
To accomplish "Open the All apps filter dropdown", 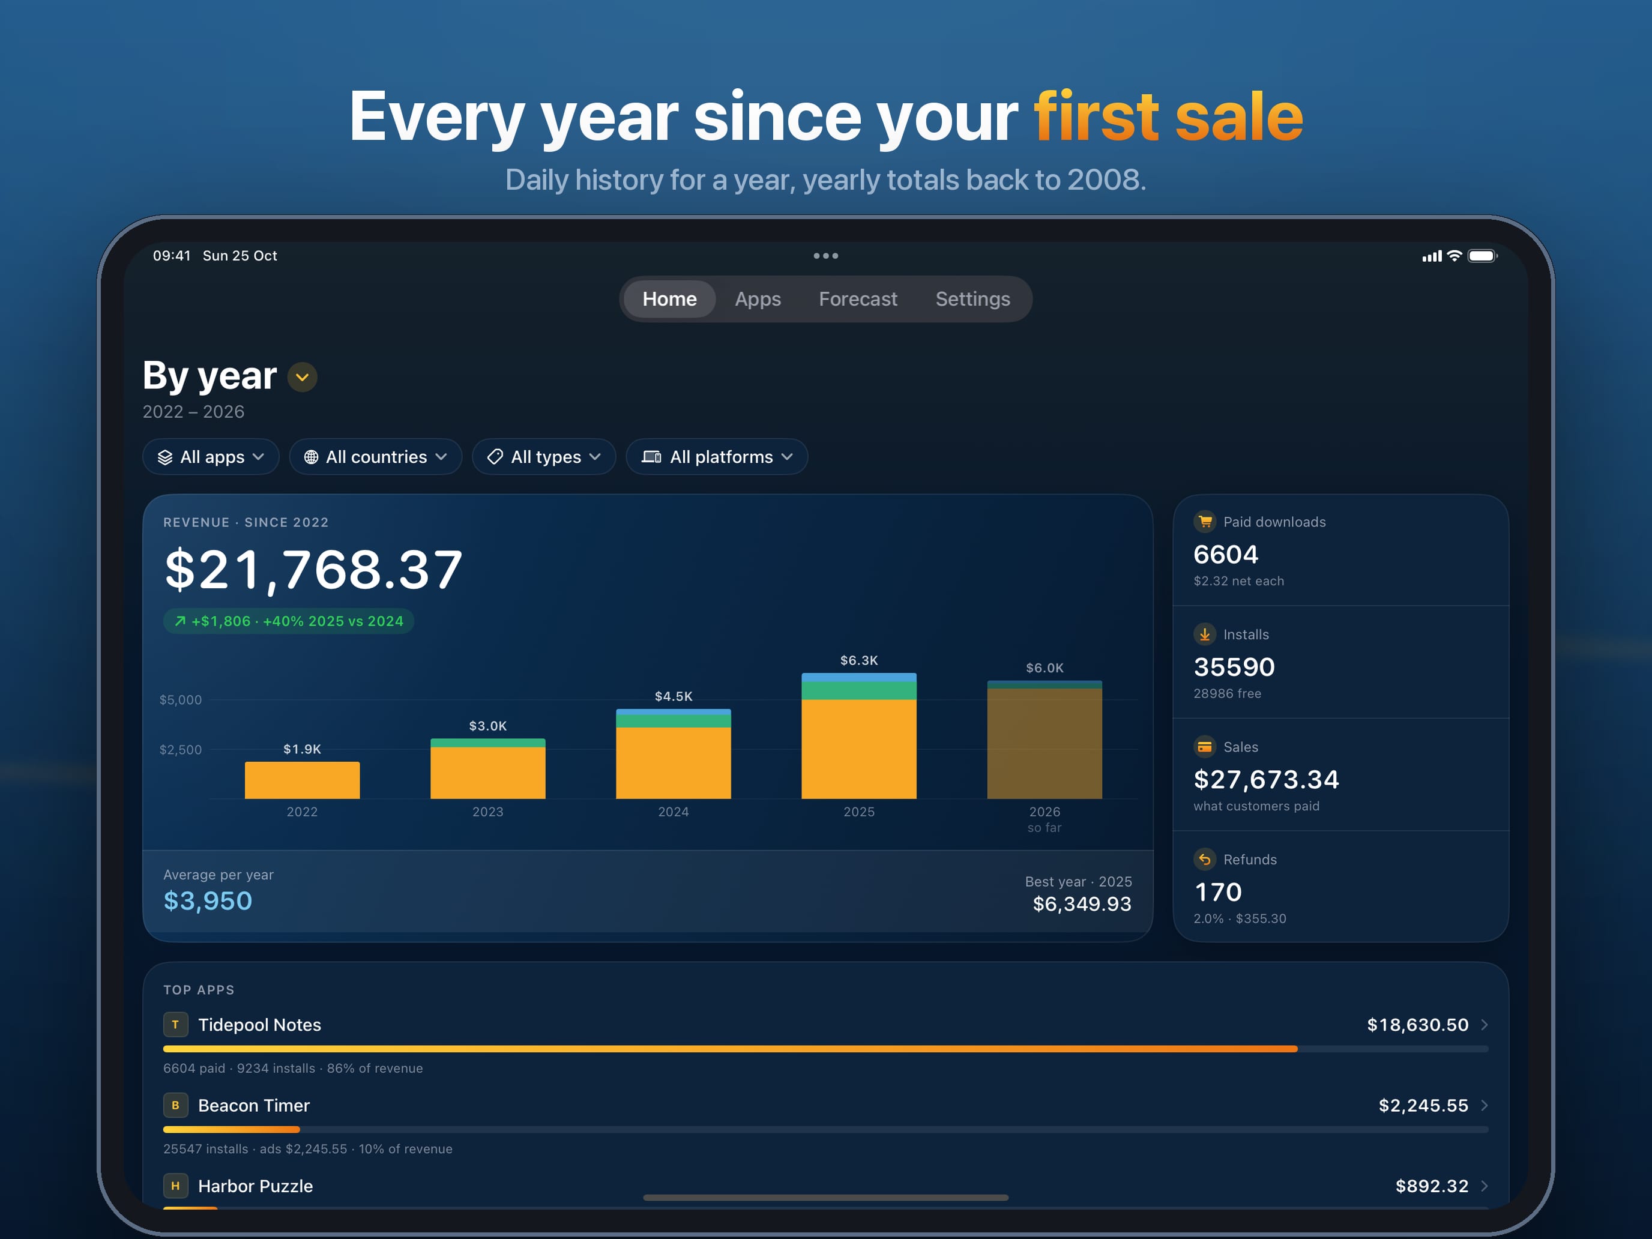I will click(211, 456).
